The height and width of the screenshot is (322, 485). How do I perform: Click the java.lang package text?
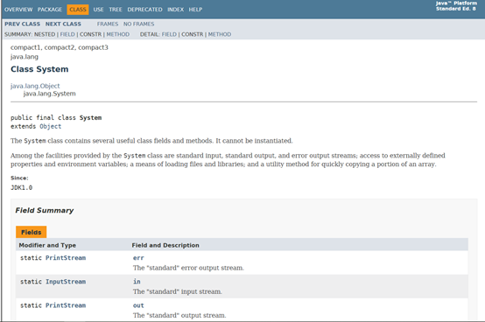click(25, 57)
